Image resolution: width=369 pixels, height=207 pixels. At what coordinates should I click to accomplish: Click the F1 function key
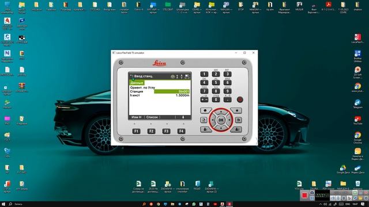tap(136, 131)
